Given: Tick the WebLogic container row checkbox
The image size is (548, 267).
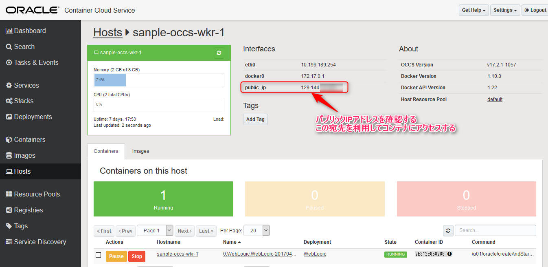Looking at the screenshot, I should 98,255.
